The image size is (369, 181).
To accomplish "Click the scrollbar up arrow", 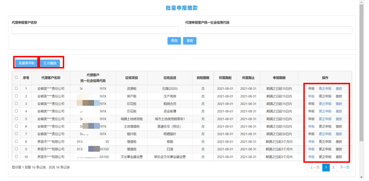I will click(361, 2).
